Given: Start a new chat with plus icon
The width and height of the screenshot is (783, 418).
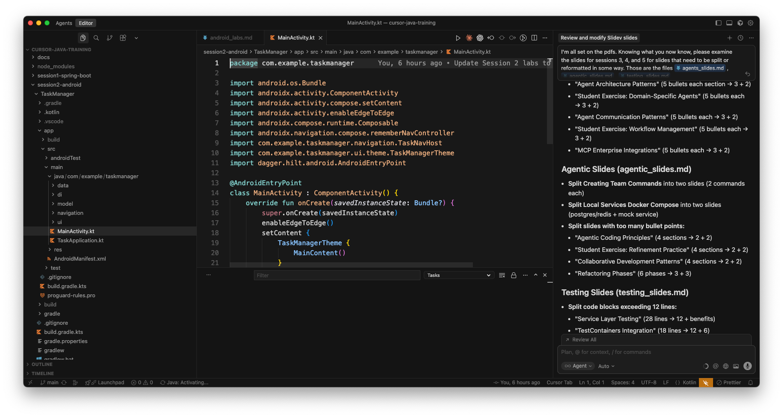Looking at the screenshot, I should (730, 38).
